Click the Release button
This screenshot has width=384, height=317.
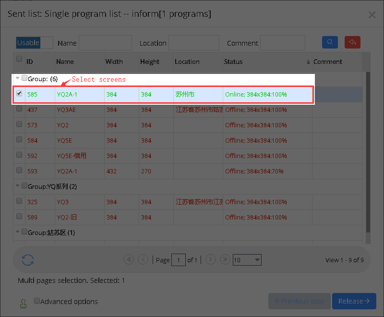354,301
